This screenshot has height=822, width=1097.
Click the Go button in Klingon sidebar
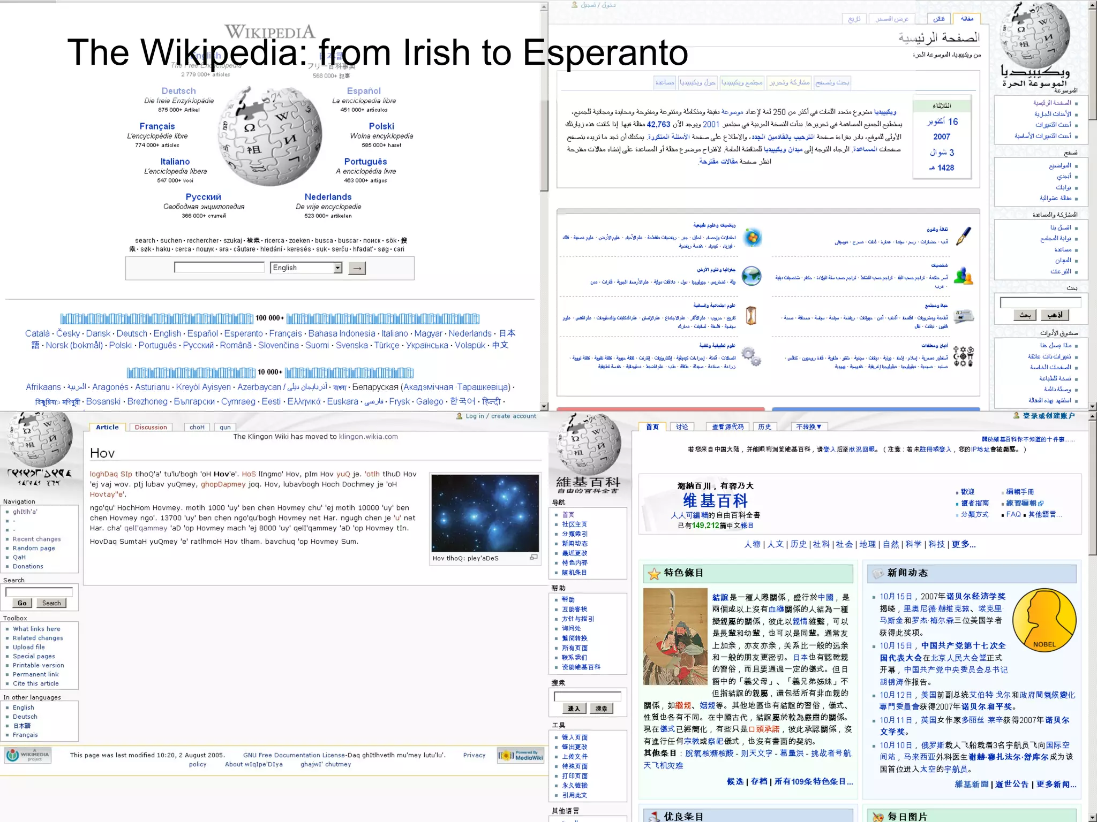(22, 603)
